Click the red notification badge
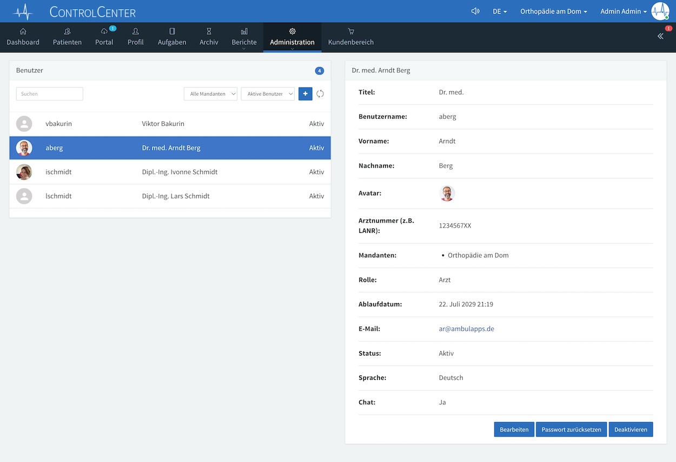Screen dimensions: 676x462 pos(668,28)
